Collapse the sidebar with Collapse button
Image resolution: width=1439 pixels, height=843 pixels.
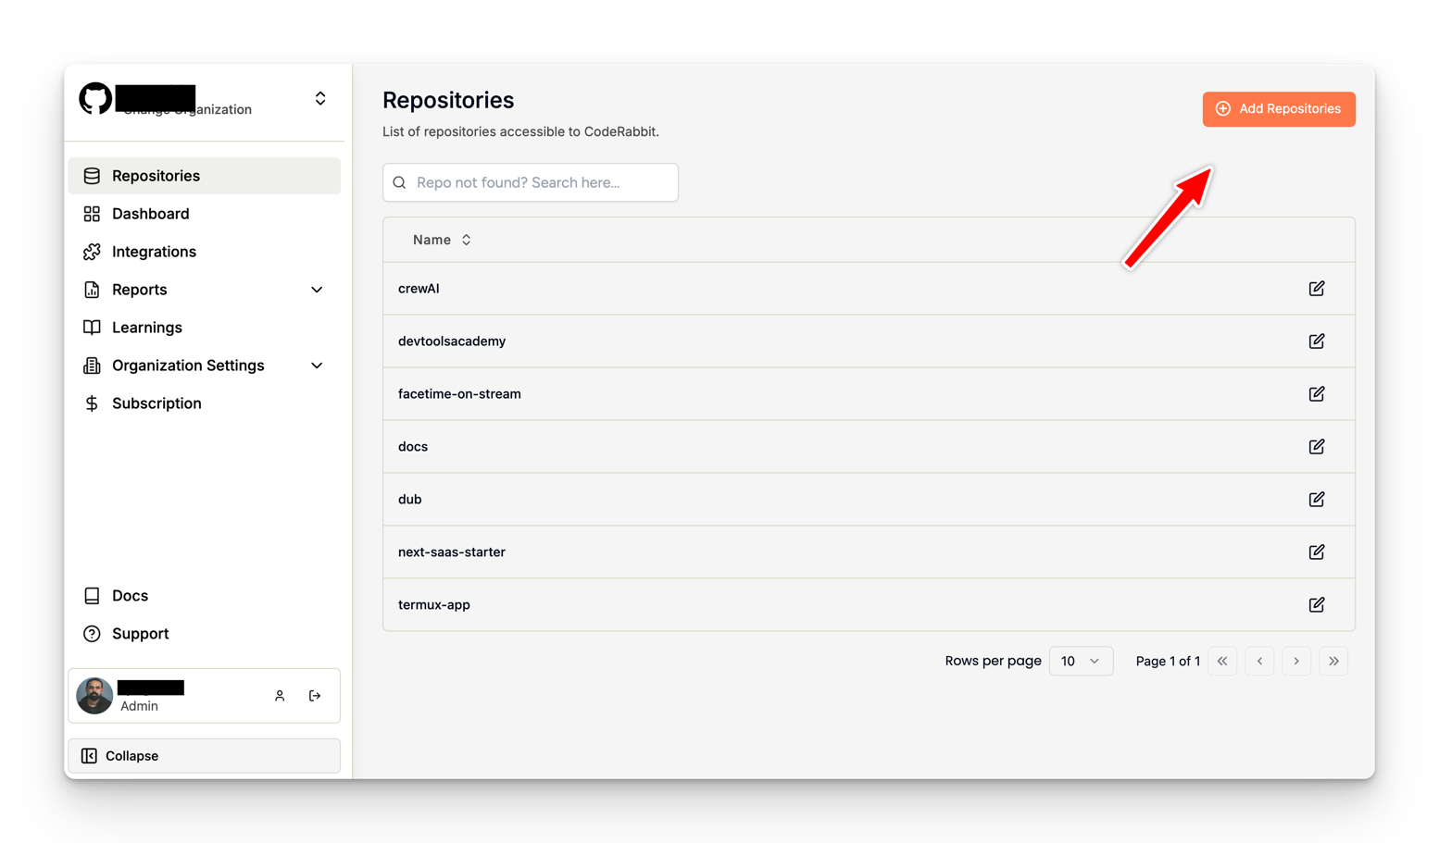tap(204, 756)
